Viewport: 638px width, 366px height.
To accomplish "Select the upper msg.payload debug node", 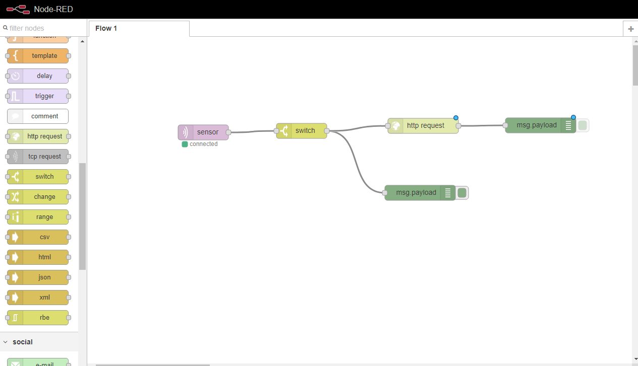I will point(541,125).
